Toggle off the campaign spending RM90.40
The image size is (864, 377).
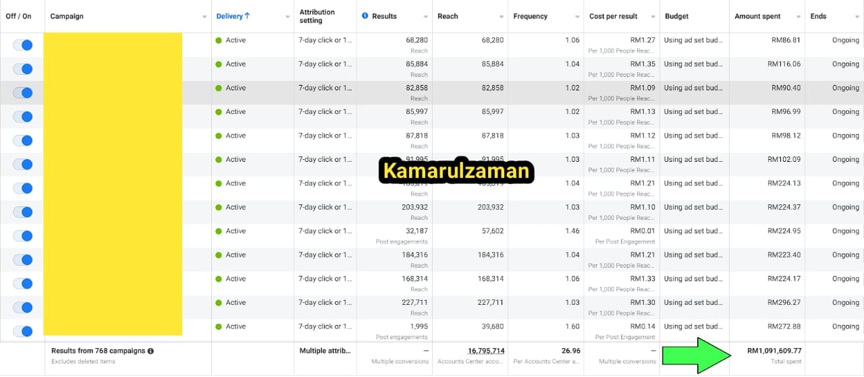tap(23, 93)
